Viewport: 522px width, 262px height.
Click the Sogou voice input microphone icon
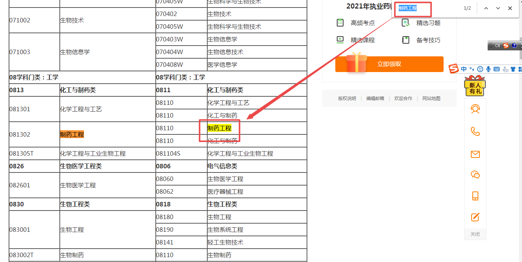click(x=488, y=69)
